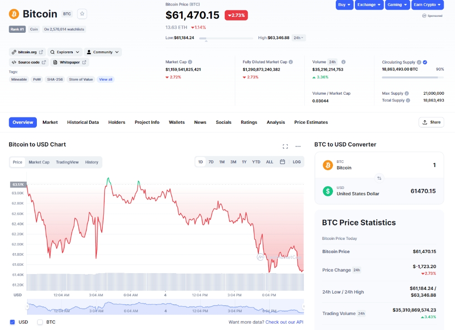Click the Market Cap info icon
455x330 pixels.
190,62
